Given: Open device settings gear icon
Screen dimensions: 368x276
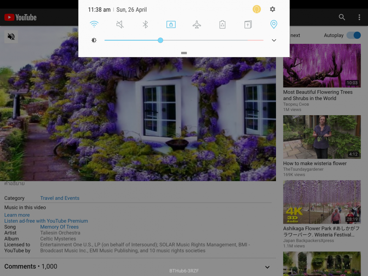Looking at the screenshot, I should tap(272, 10).
